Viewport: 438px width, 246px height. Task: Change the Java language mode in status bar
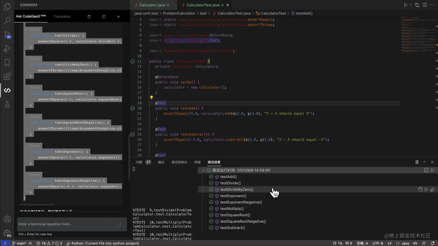pos(405,243)
